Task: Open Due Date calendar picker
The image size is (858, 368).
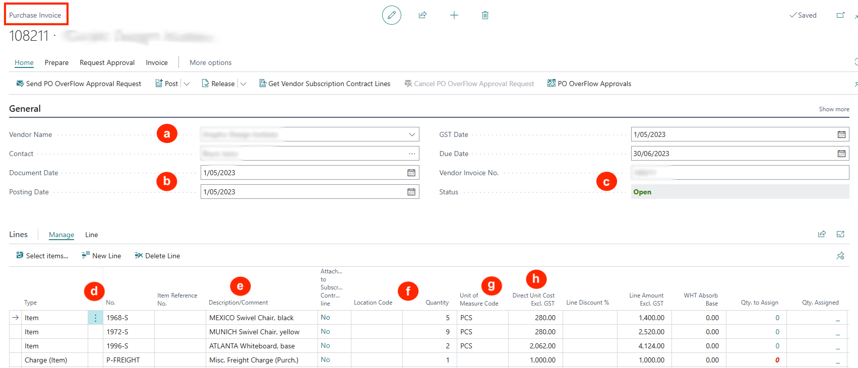Action: point(841,154)
